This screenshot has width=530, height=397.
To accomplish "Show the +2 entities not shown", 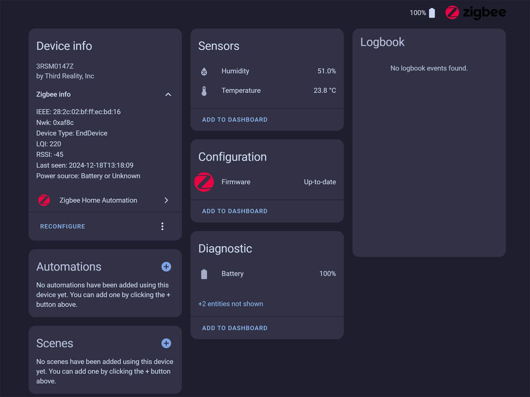I will (230, 304).
